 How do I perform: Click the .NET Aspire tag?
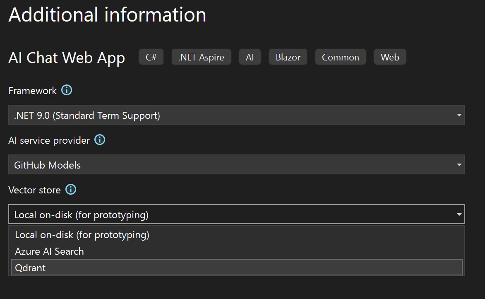pyautogui.click(x=201, y=57)
